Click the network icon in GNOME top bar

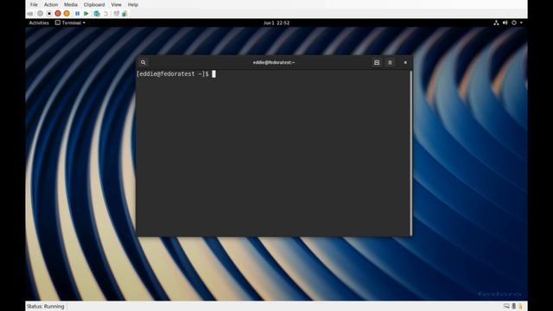[x=496, y=22]
